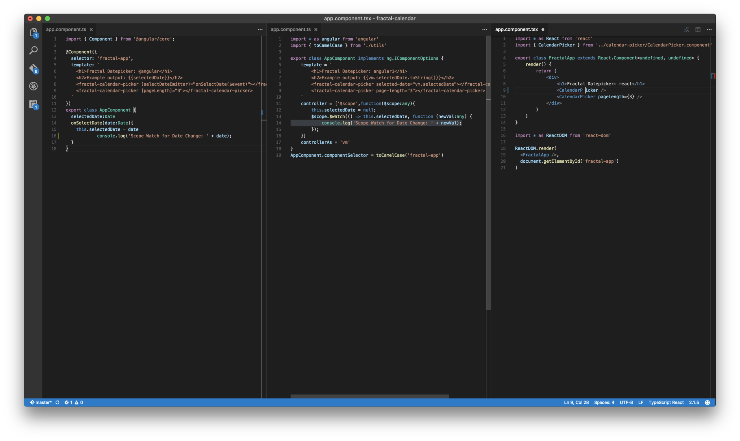Click 'Fractal Datepicker: @angular' heading line
This screenshot has height=441, width=740.
124,71
